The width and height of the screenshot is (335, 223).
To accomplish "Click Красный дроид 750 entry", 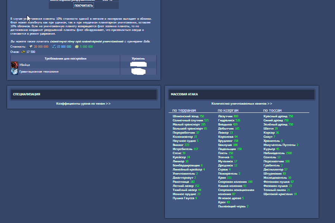I will pos(278,116).
